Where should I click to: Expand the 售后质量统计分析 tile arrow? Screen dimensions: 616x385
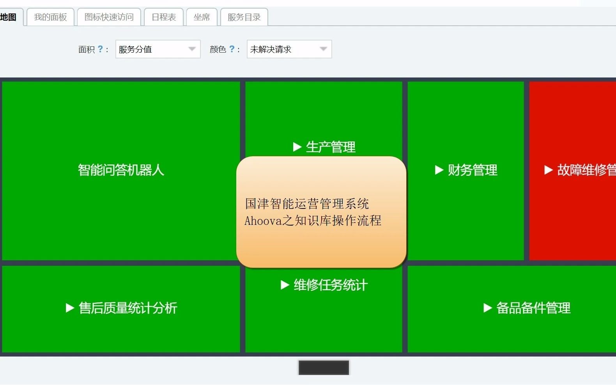70,308
